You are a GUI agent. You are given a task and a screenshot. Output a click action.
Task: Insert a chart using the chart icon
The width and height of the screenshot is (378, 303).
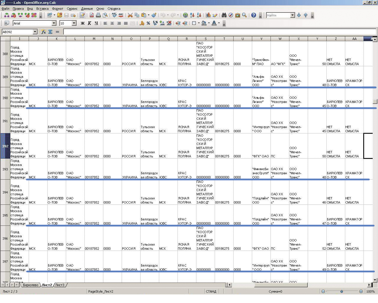point(208,15)
